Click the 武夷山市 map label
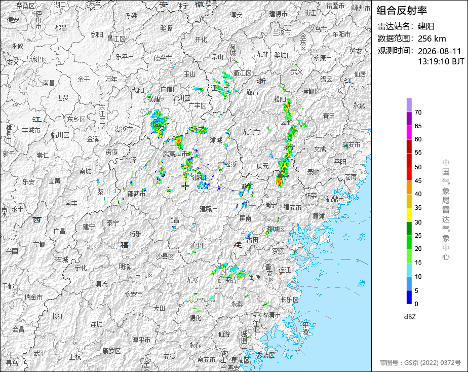468x372 pixels. pyautogui.click(x=175, y=154)
